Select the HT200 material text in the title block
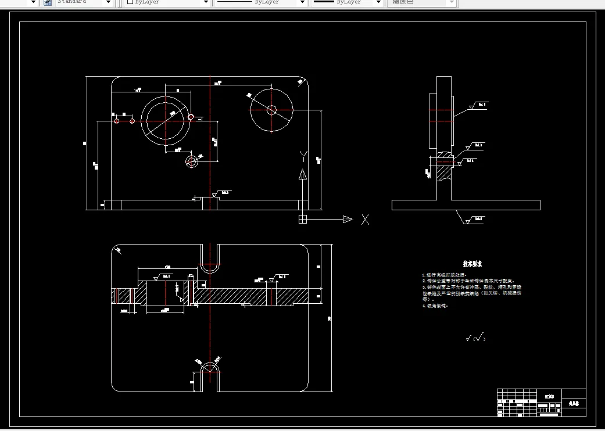This screenshot has height=431, width=605. (x=549, y=396)
